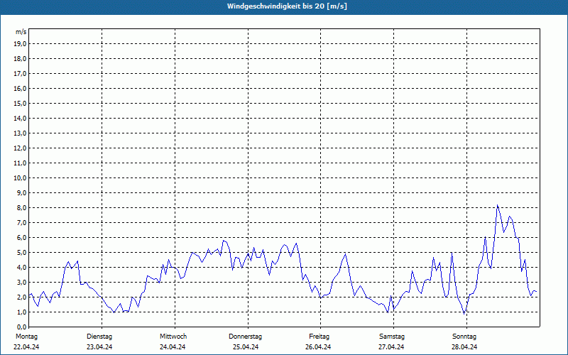568x355 pixels.
Task: Click the date 24.04.24
Action: click(173, 347)
